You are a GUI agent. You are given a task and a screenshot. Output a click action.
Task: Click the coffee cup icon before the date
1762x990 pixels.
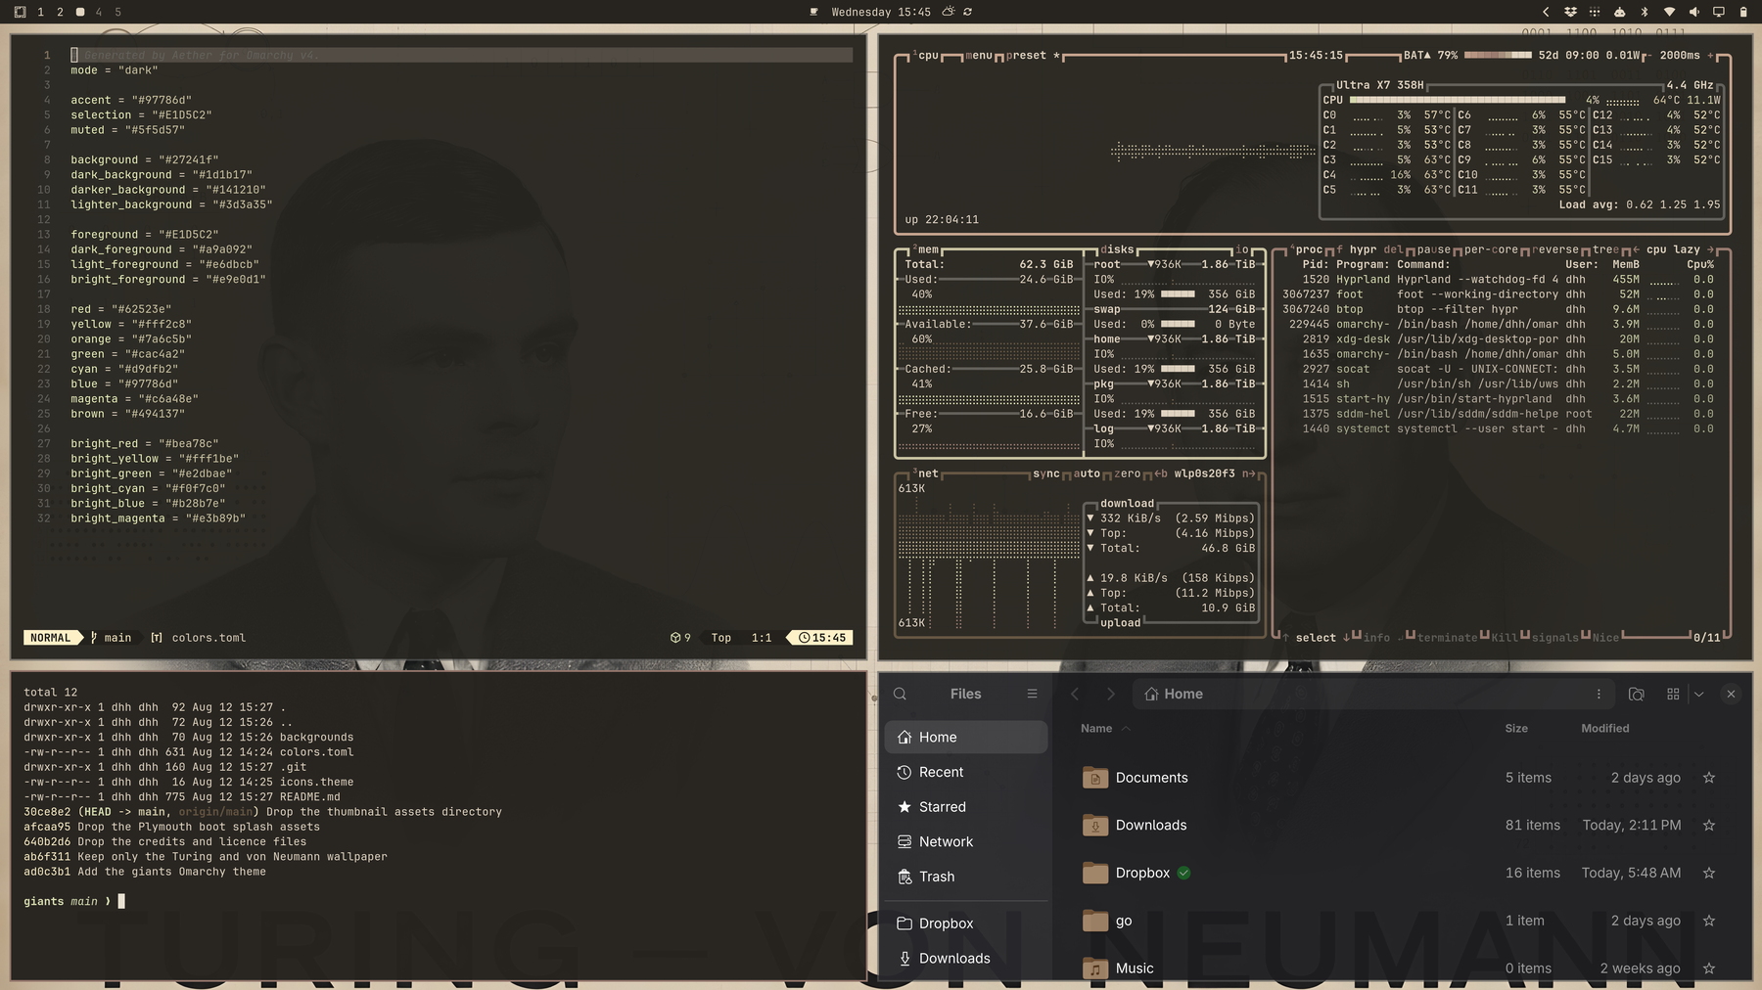pyautogui.click(x=813, y=12)
